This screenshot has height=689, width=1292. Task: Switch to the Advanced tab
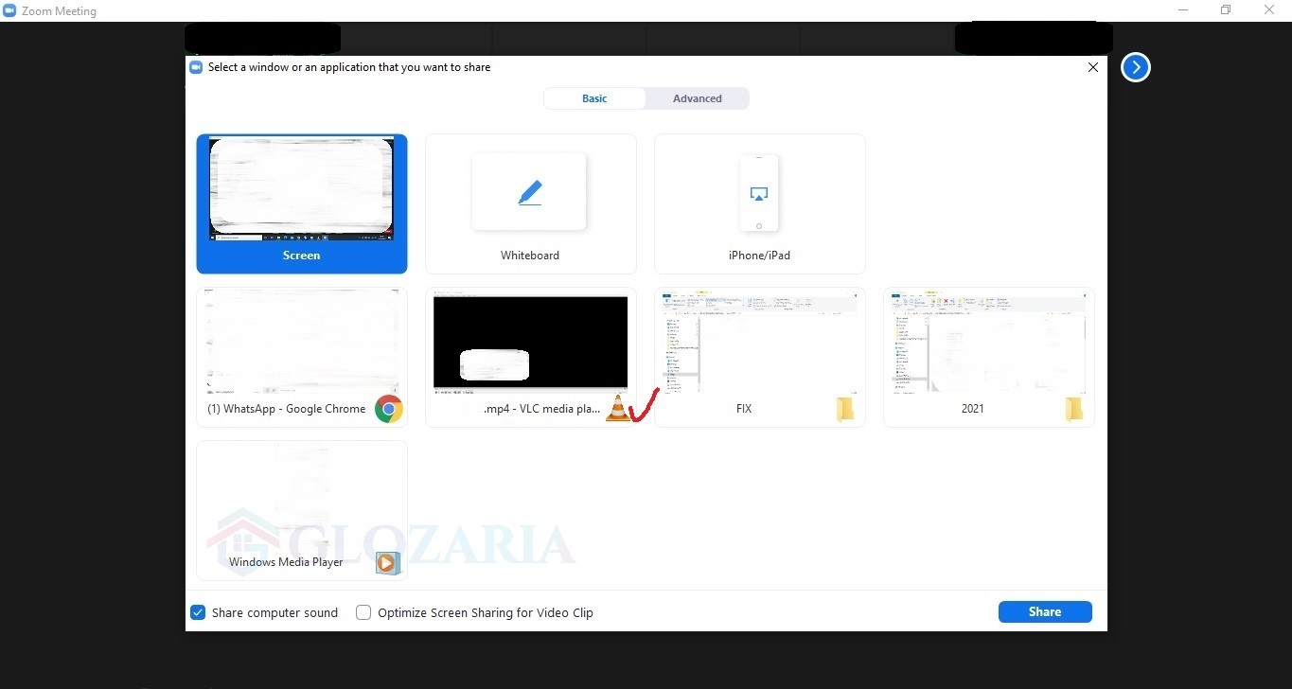point(697,98)
